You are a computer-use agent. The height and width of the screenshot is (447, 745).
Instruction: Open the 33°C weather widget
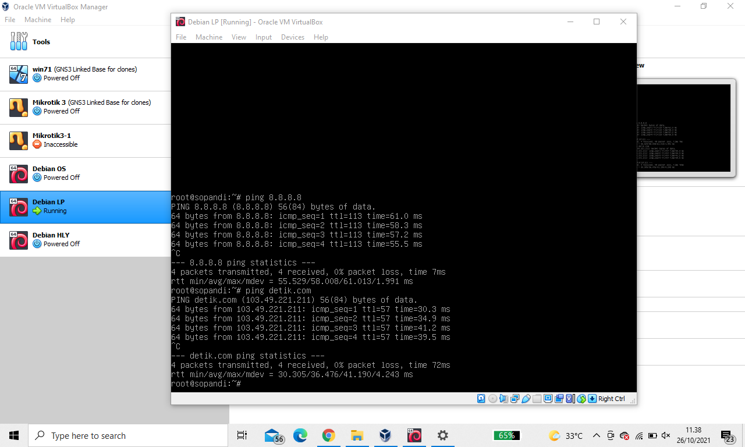click(566, 435)
